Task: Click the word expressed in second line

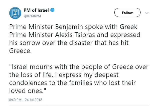Action: (125, 35)
